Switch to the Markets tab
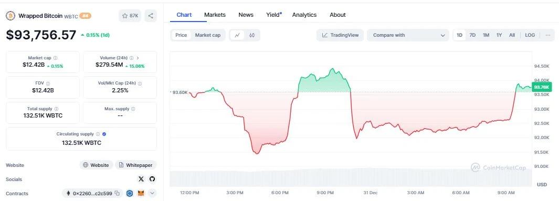The image size is (559, 201). coord(215,15)
